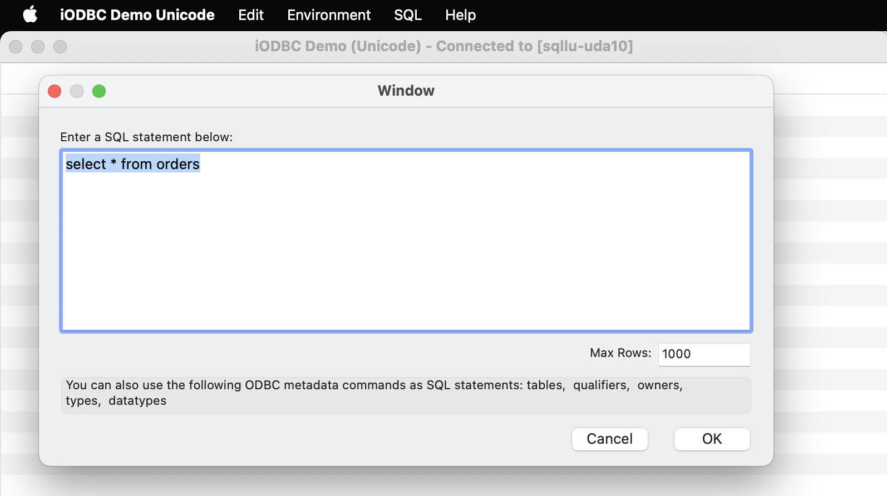Viewport: 887px width, 496px height.
Task: Click the dialog's gray minimize button
Action: [x=77, y=91]
